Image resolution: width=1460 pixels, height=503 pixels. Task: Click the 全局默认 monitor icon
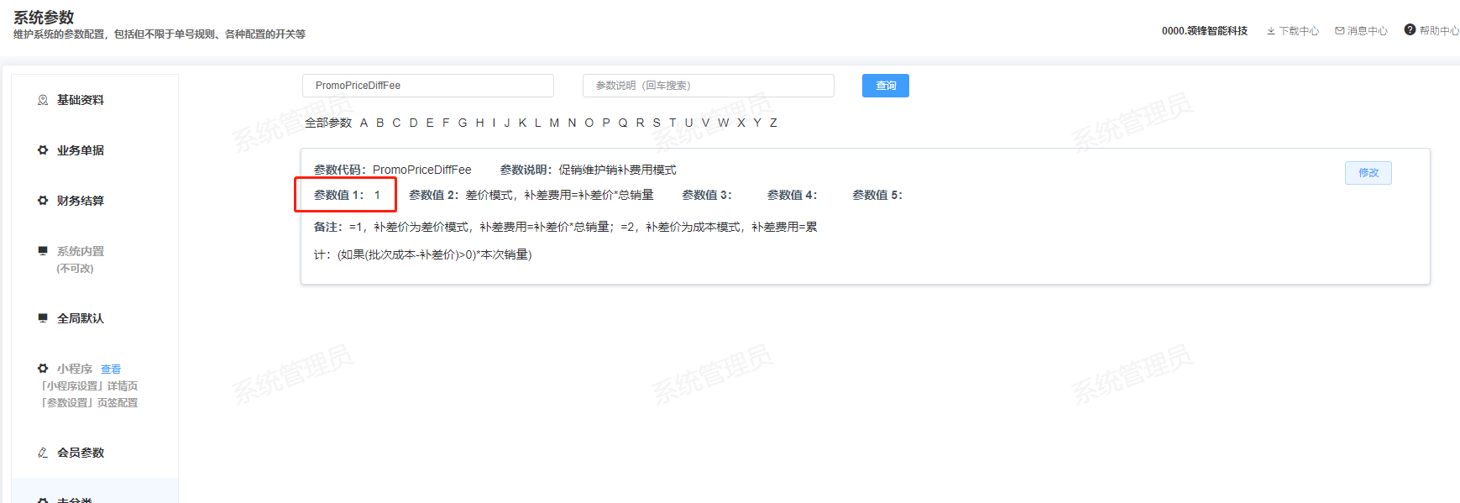[43, 317]
